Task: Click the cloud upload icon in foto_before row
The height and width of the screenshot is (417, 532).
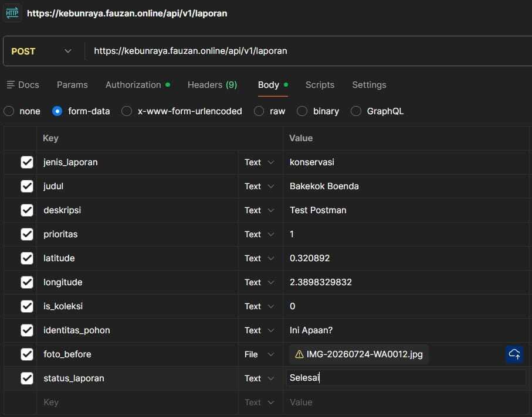Action: click(514, 354)
